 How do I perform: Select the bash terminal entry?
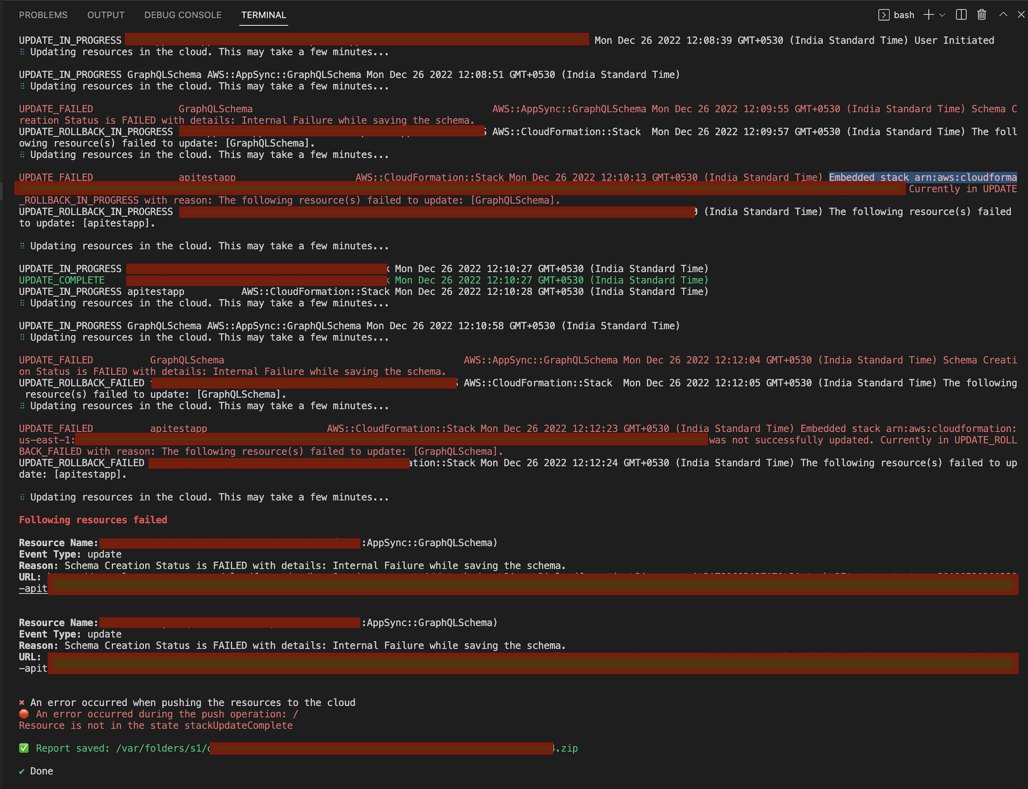904,15
